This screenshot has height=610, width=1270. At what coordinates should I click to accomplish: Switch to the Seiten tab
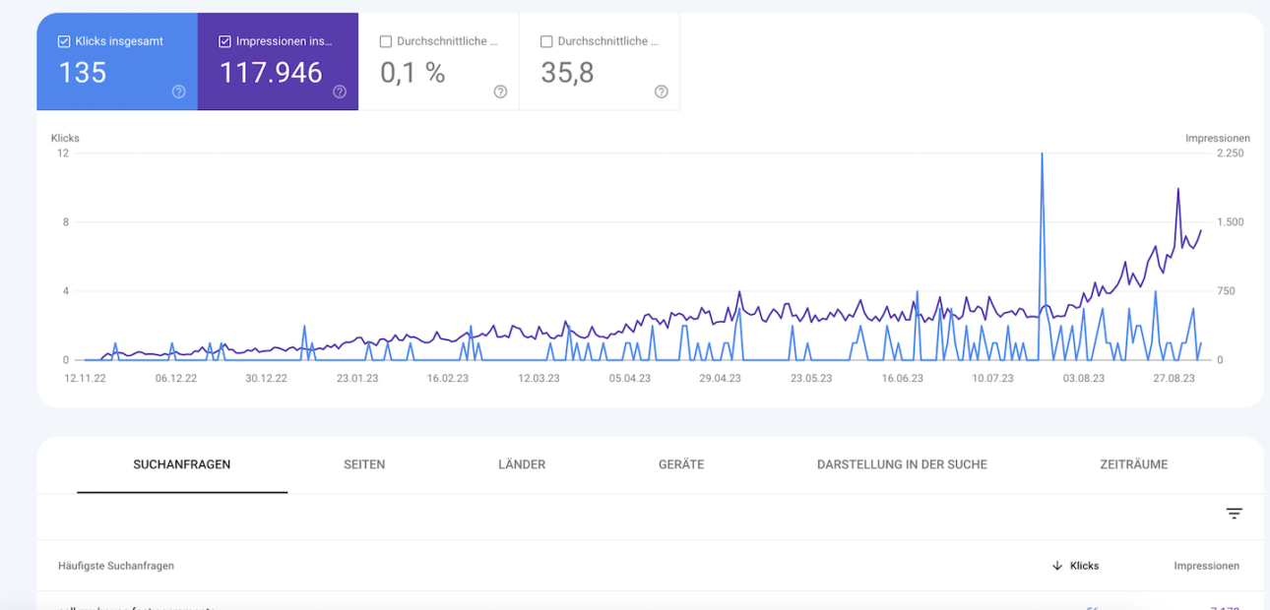pyautogui.click(x=364, y=464)
